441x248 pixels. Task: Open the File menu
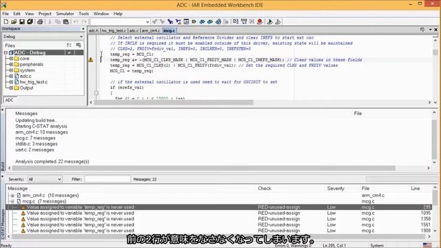6,14
